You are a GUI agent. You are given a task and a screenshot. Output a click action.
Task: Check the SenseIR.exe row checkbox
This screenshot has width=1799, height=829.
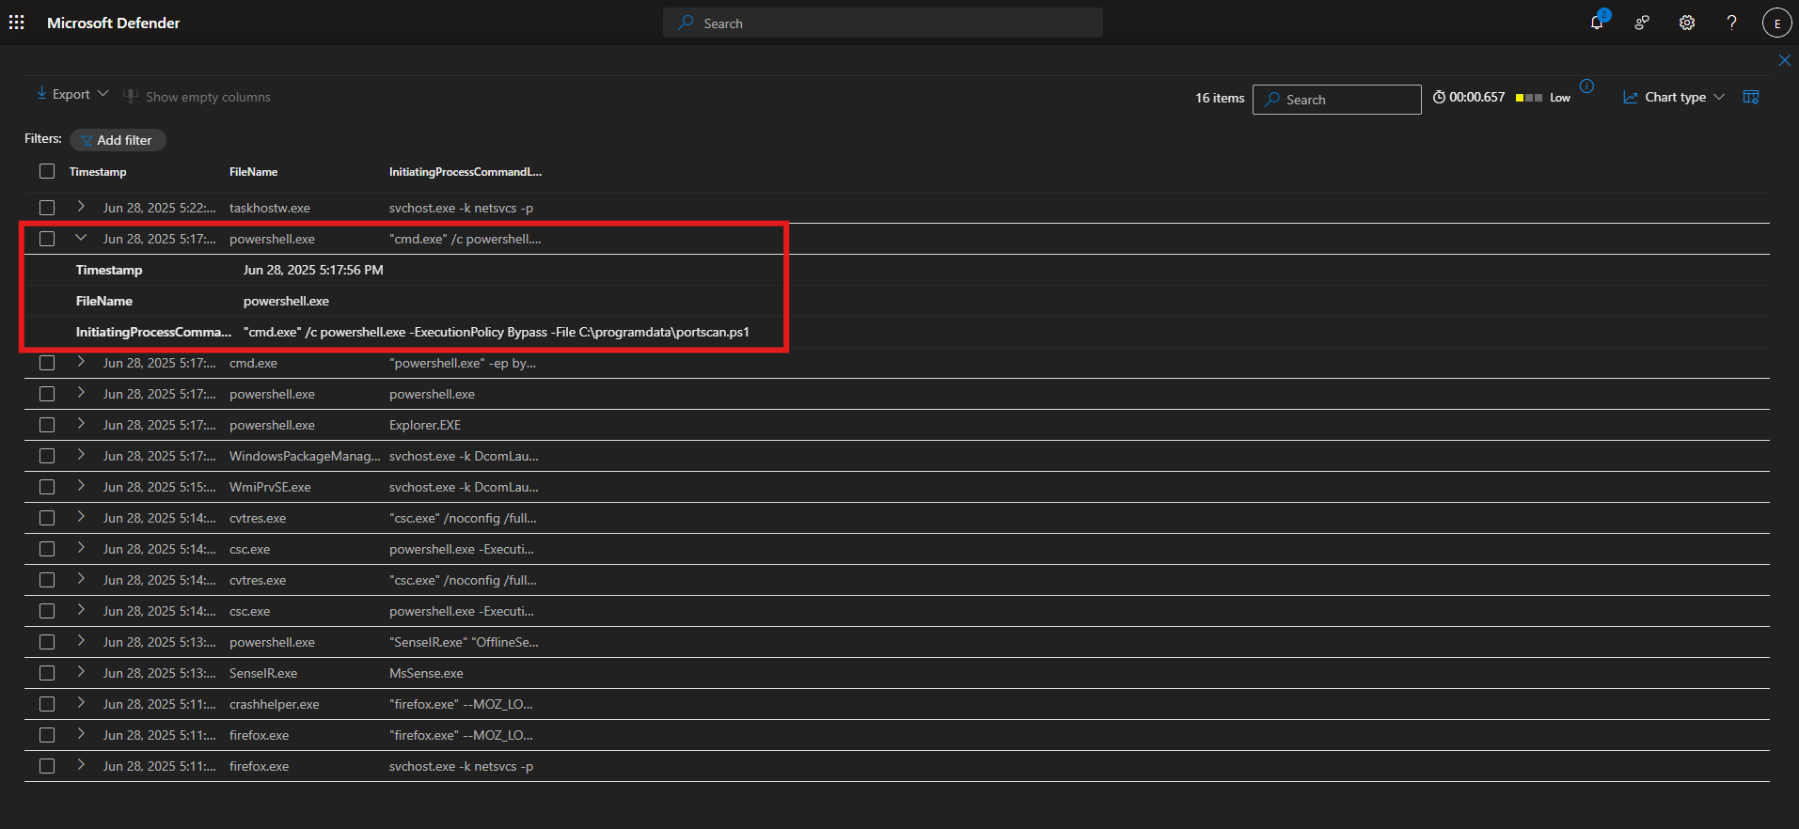pos(47,673)
